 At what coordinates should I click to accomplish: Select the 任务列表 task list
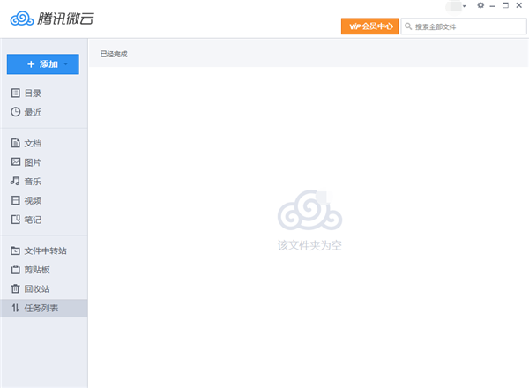click(44, 308)
